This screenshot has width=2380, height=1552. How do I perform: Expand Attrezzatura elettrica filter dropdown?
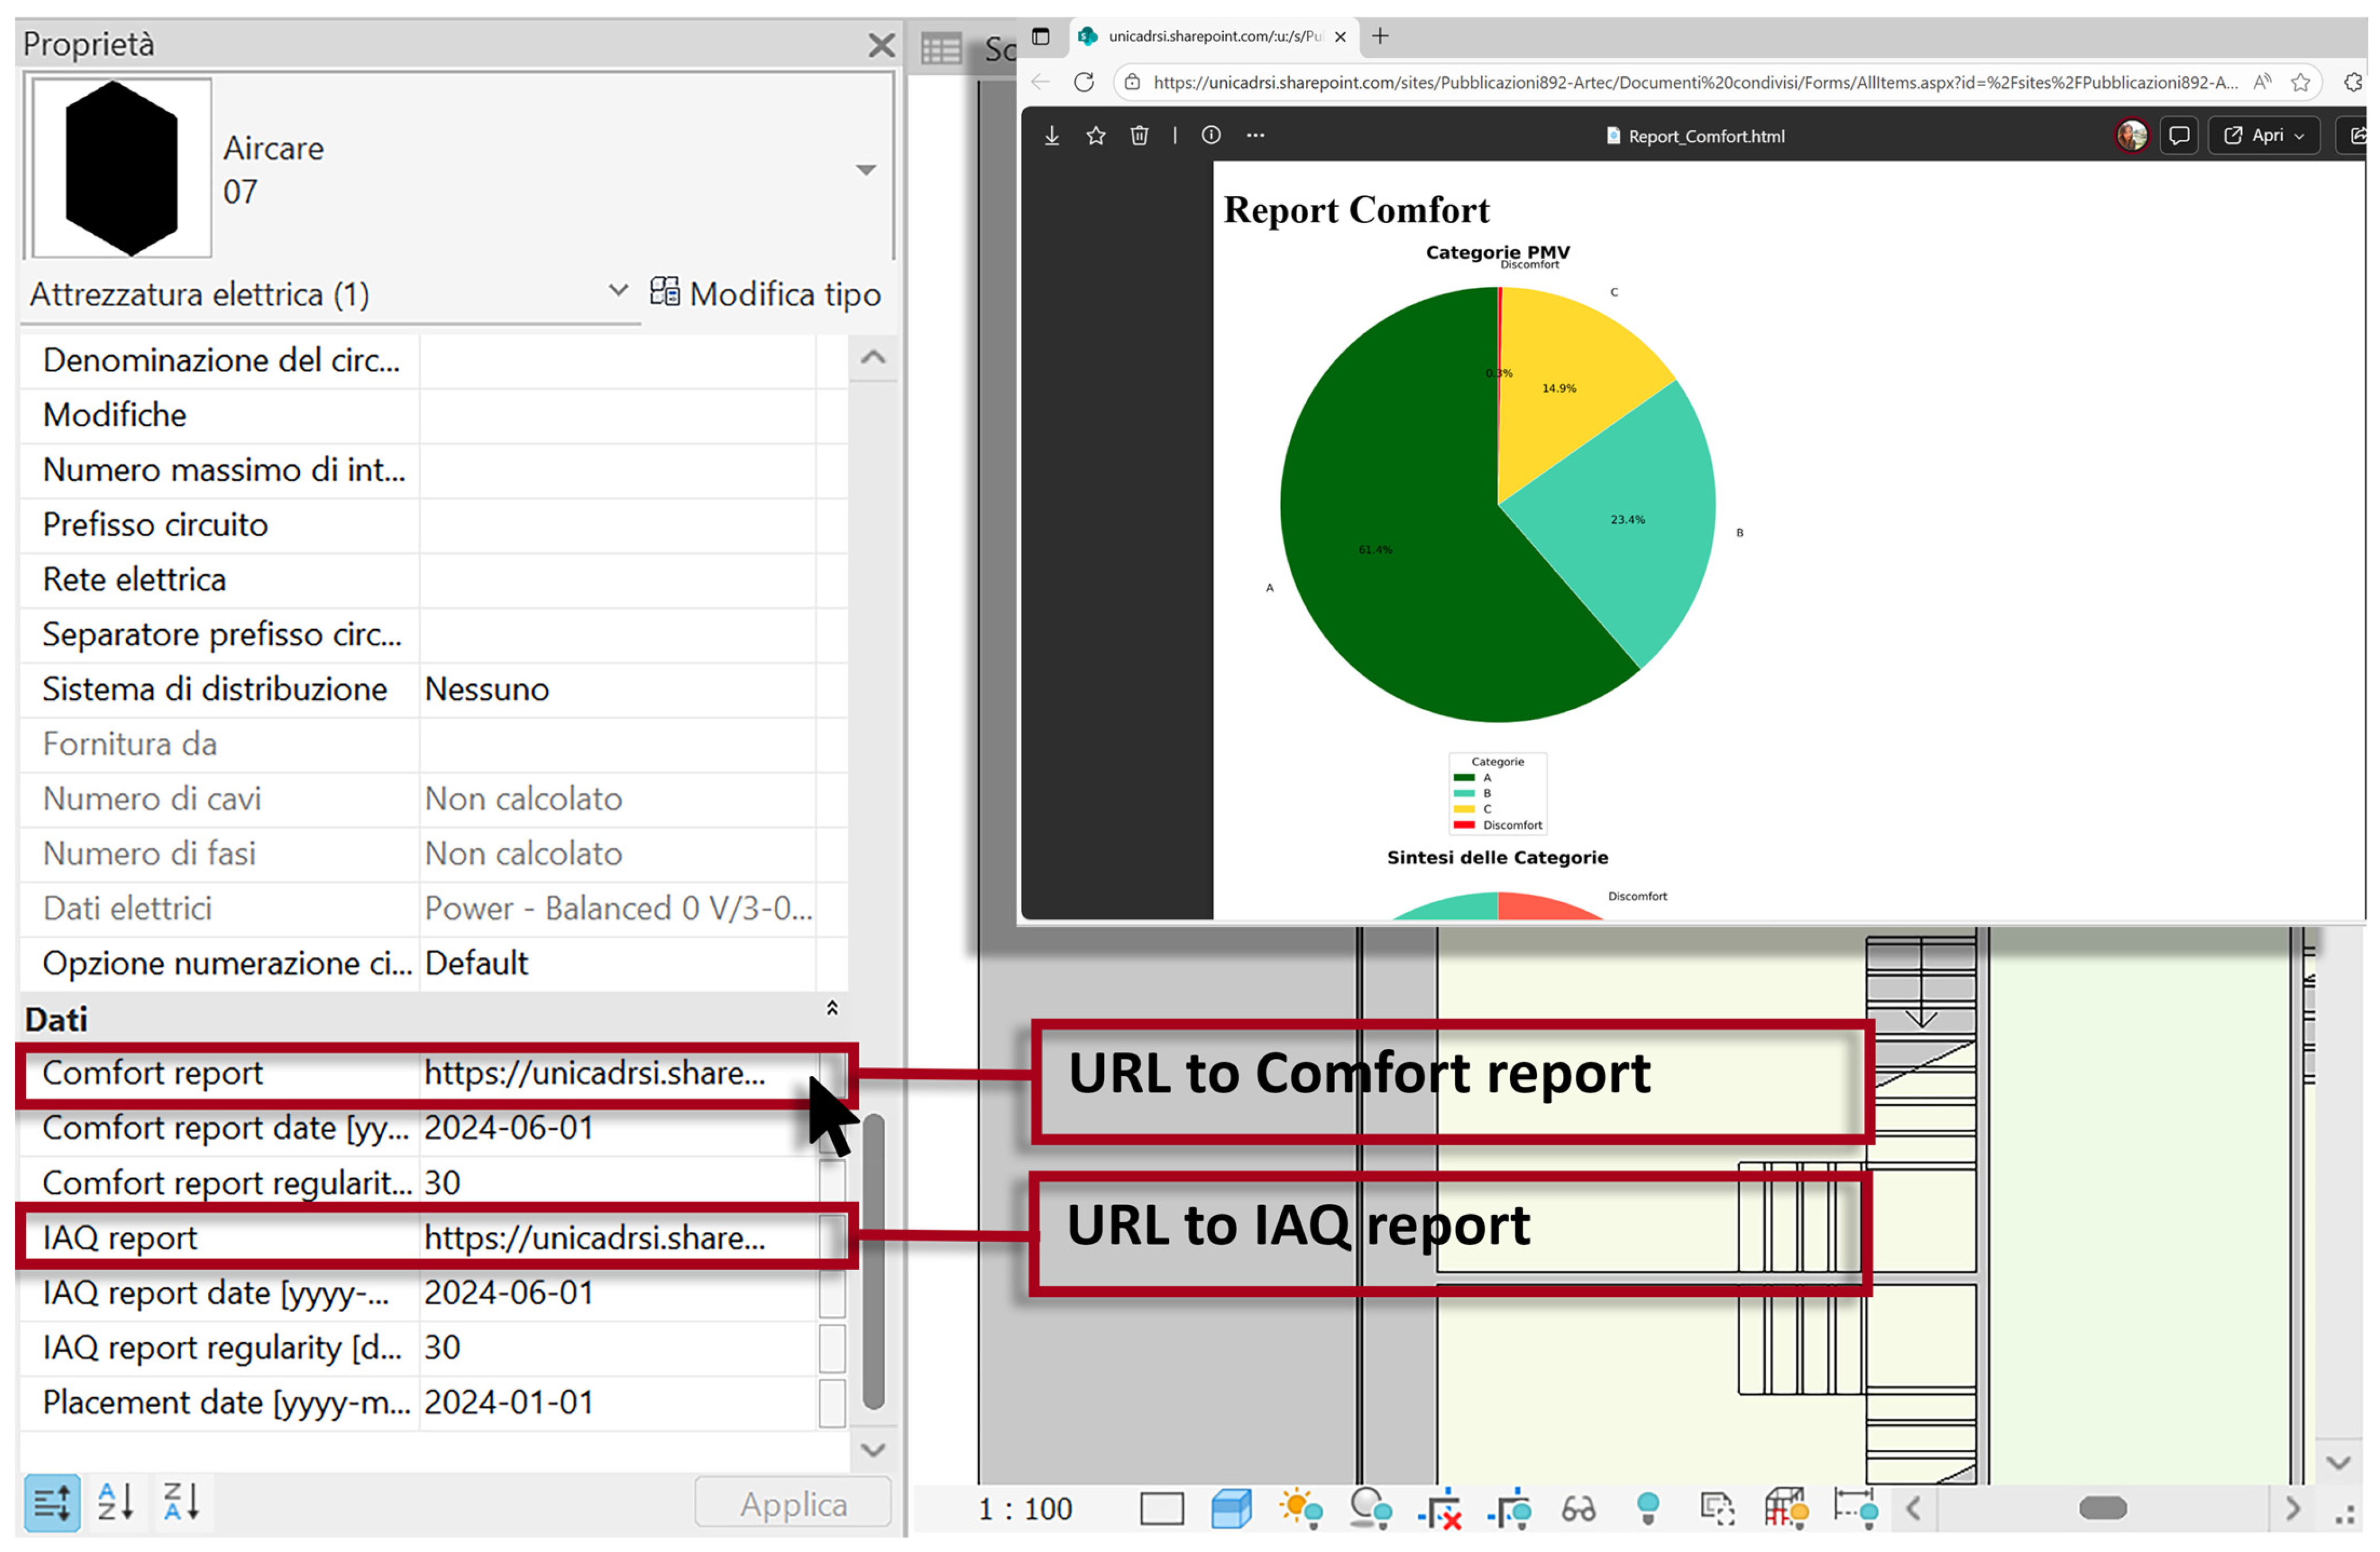point(618,291)
